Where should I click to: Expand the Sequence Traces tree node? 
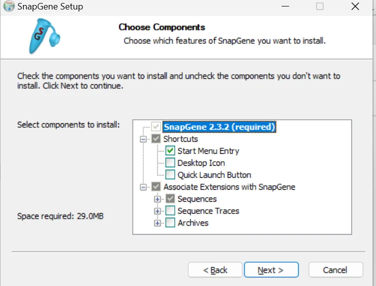click(x=158, y=211)
